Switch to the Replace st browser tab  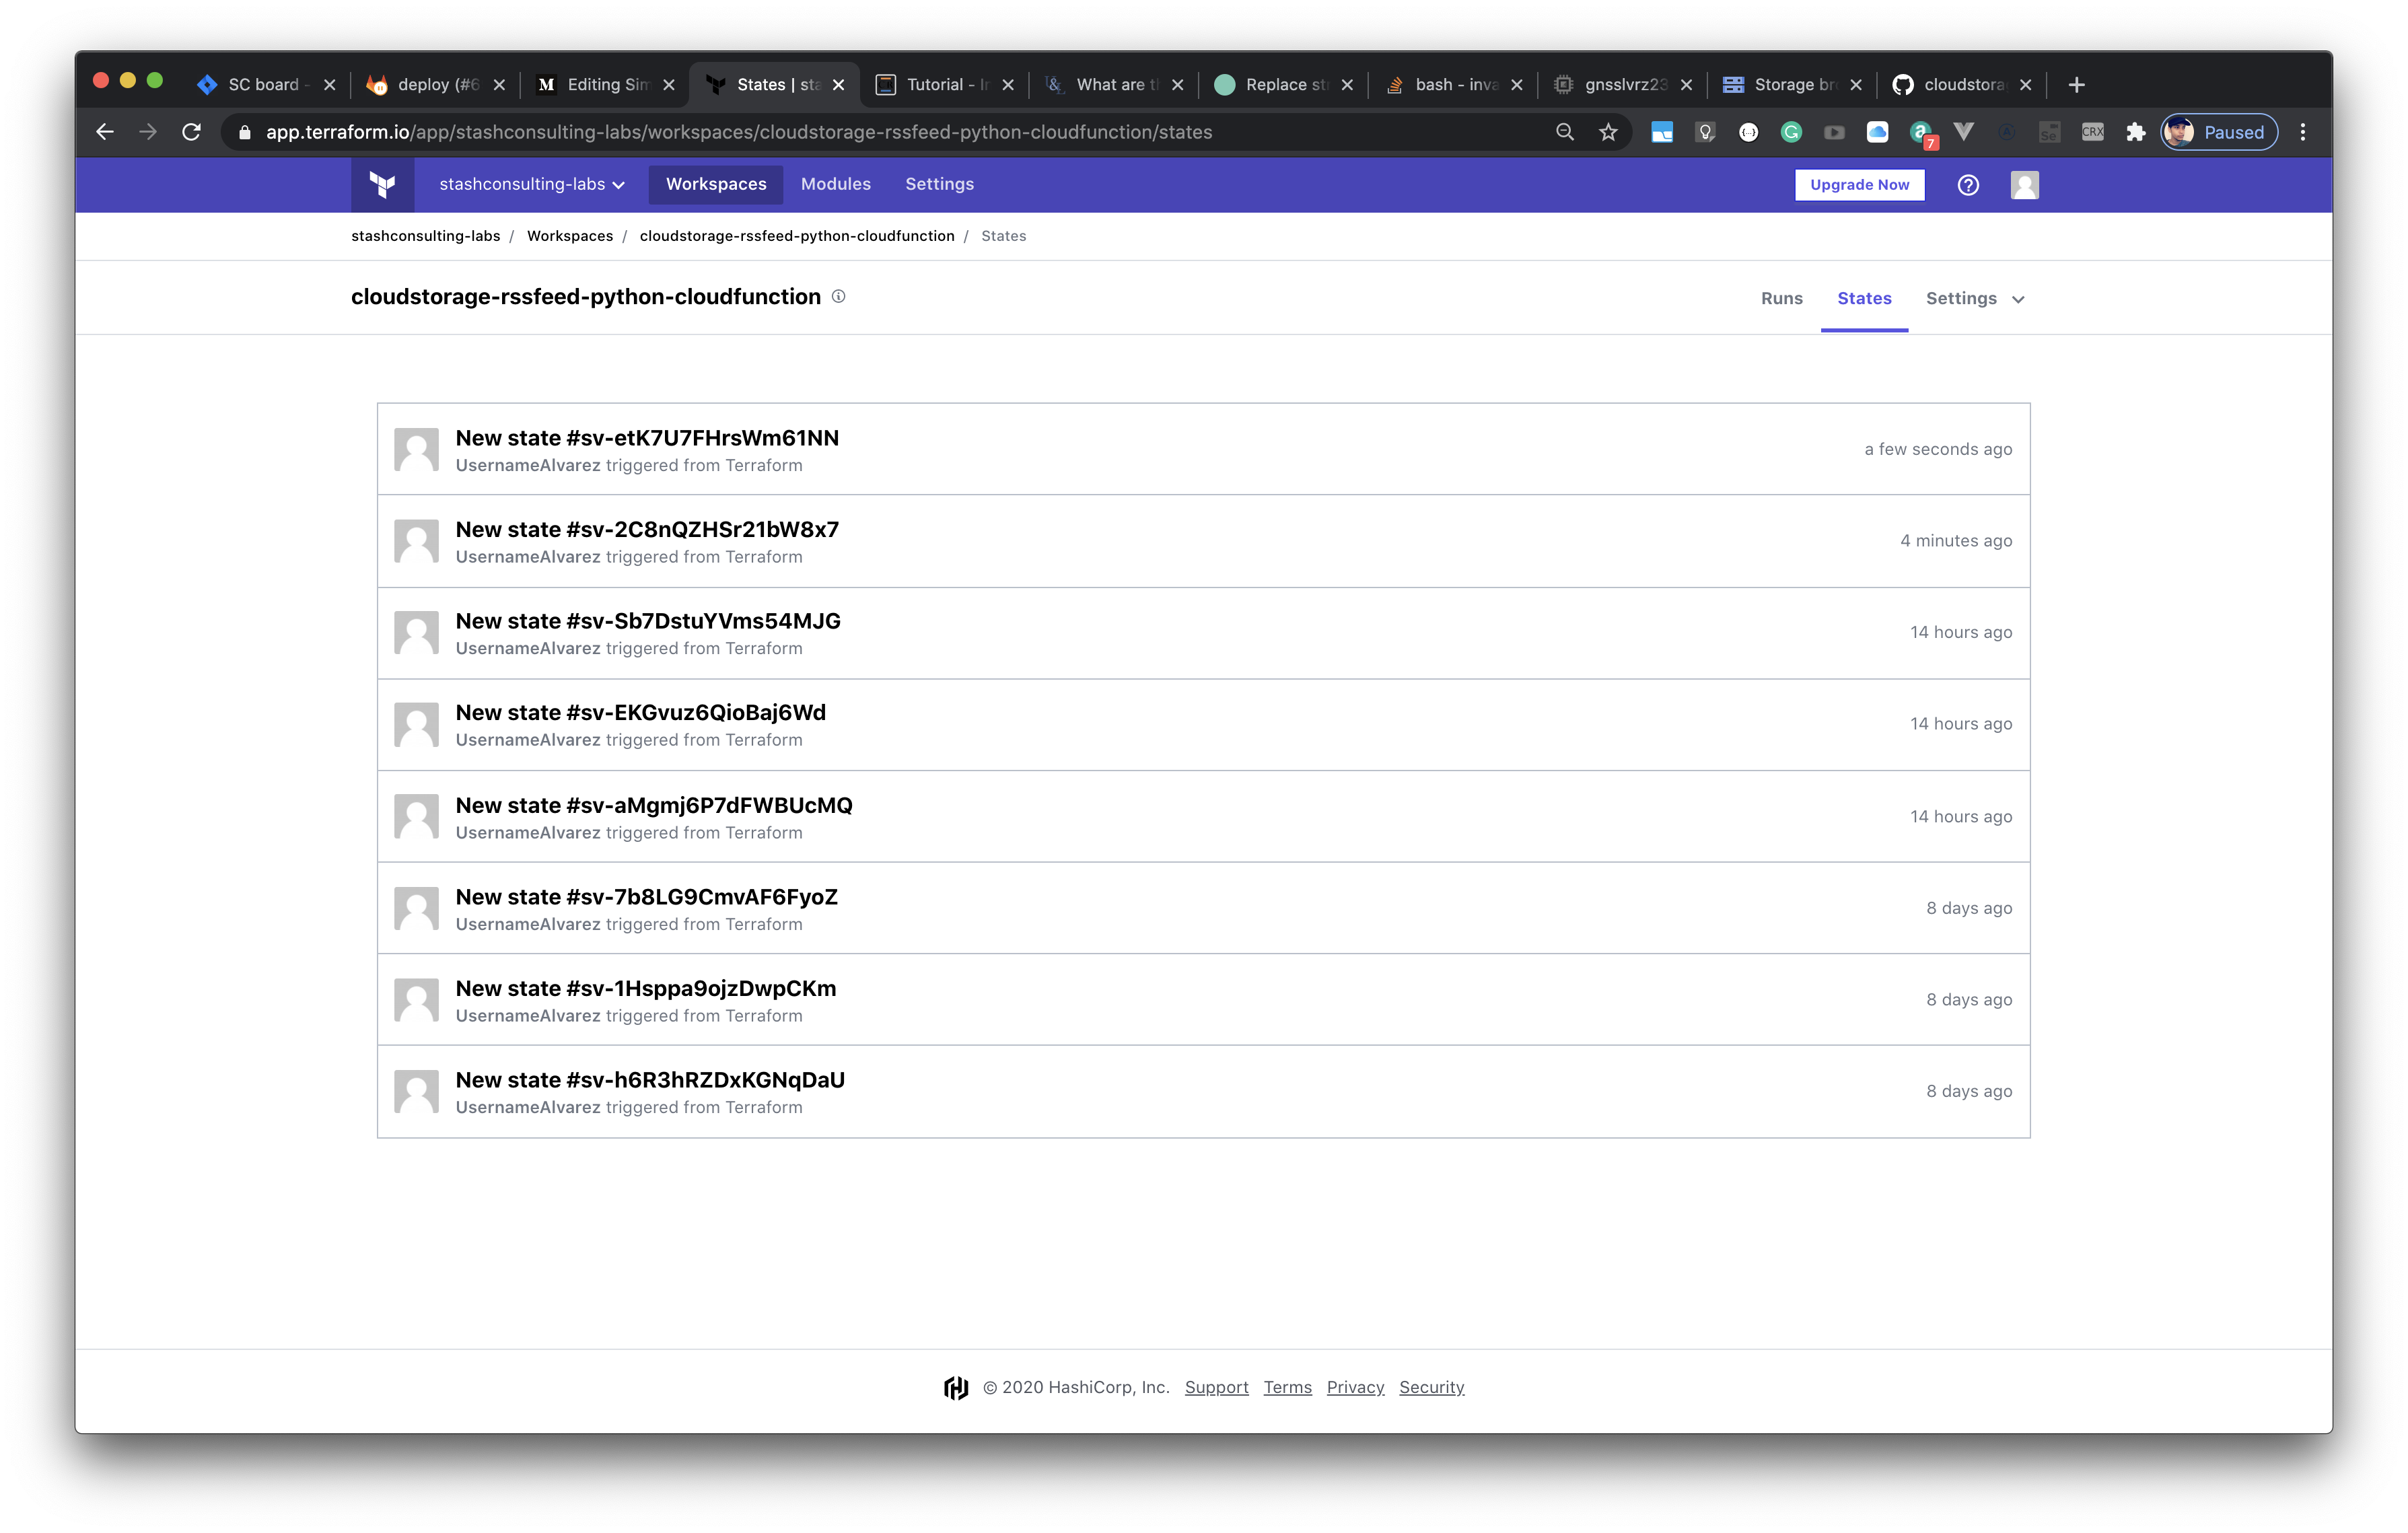click(1283, 85)
